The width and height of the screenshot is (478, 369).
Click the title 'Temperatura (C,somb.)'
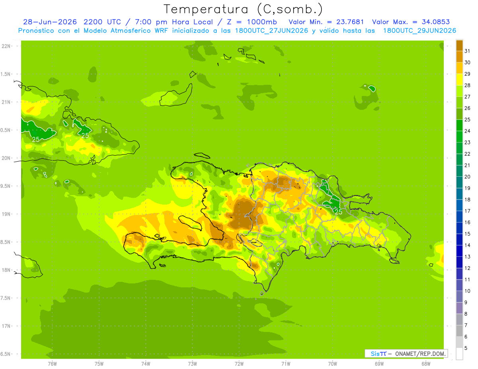tap(243, 10)
